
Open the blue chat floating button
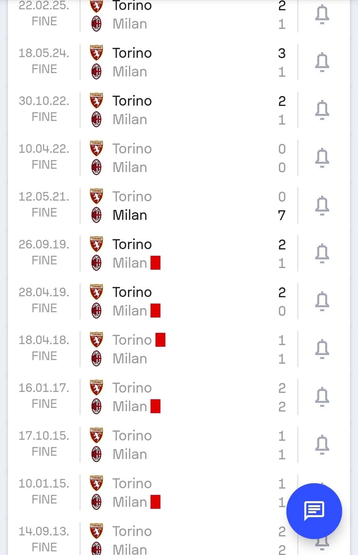coord(314,511)
